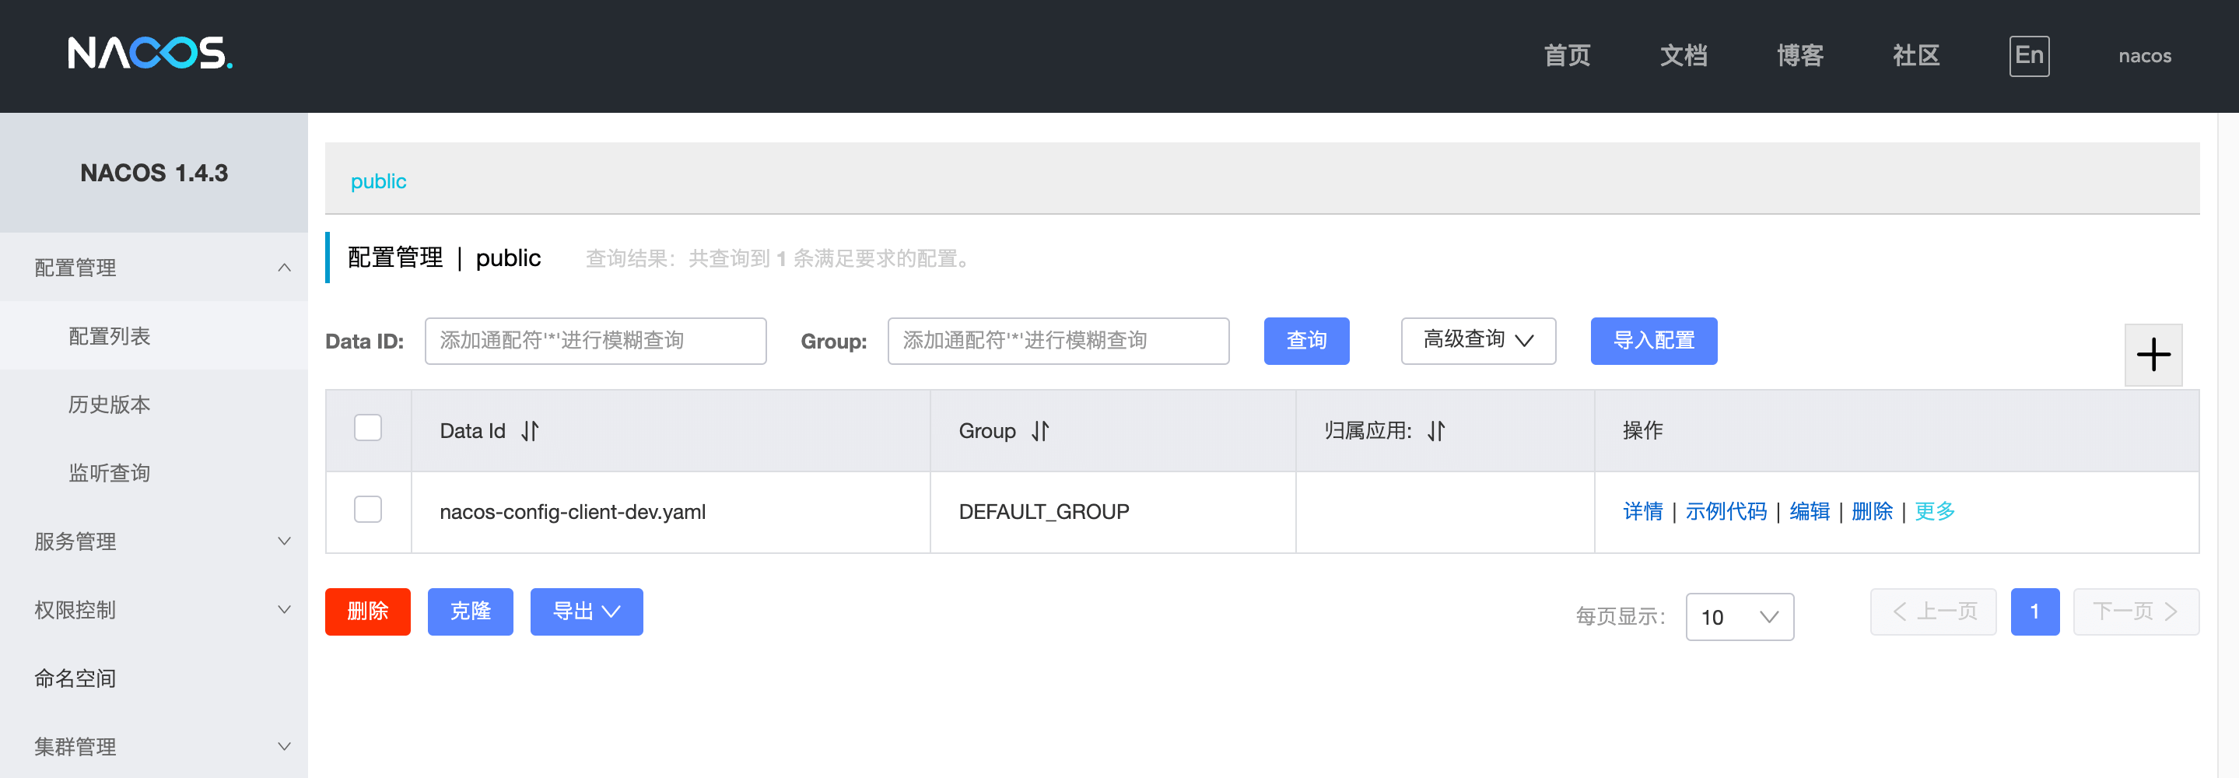Image resolution: width=2239 pixels, height=778 pixels.
Task: Select the public namespace tab
Action: (378, 180)
